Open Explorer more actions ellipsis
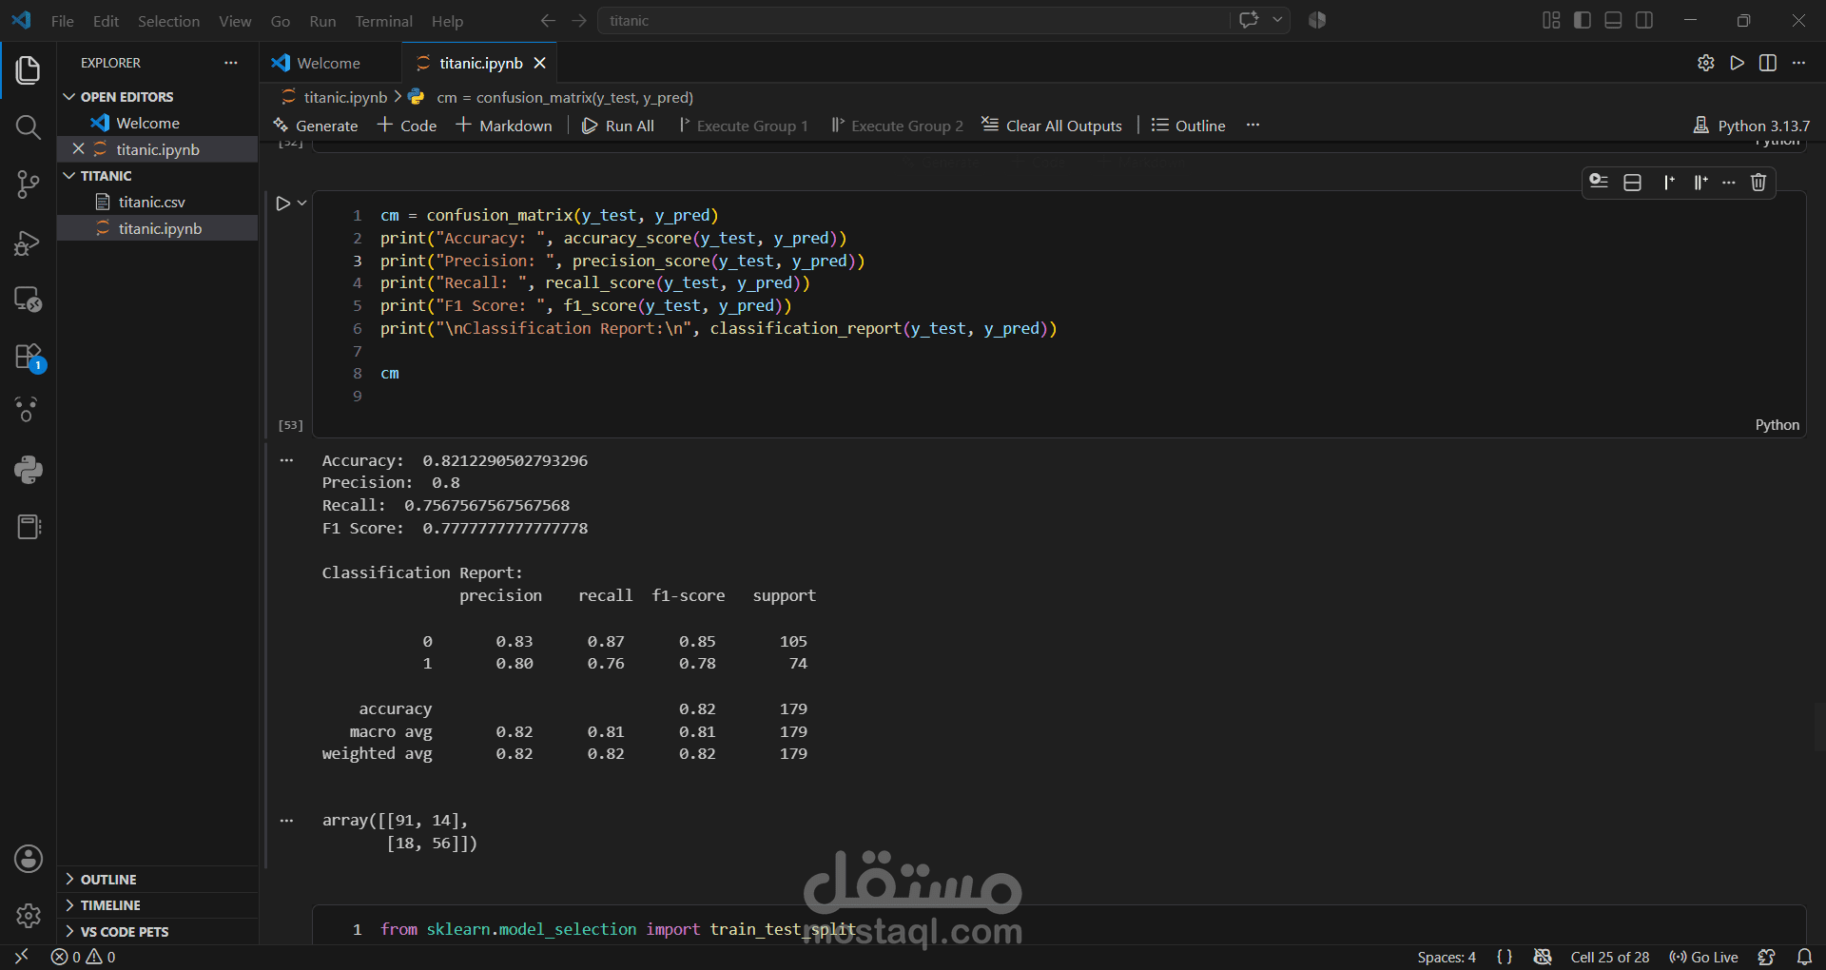This screenshot has width=1826, height=970. [230, 63]
